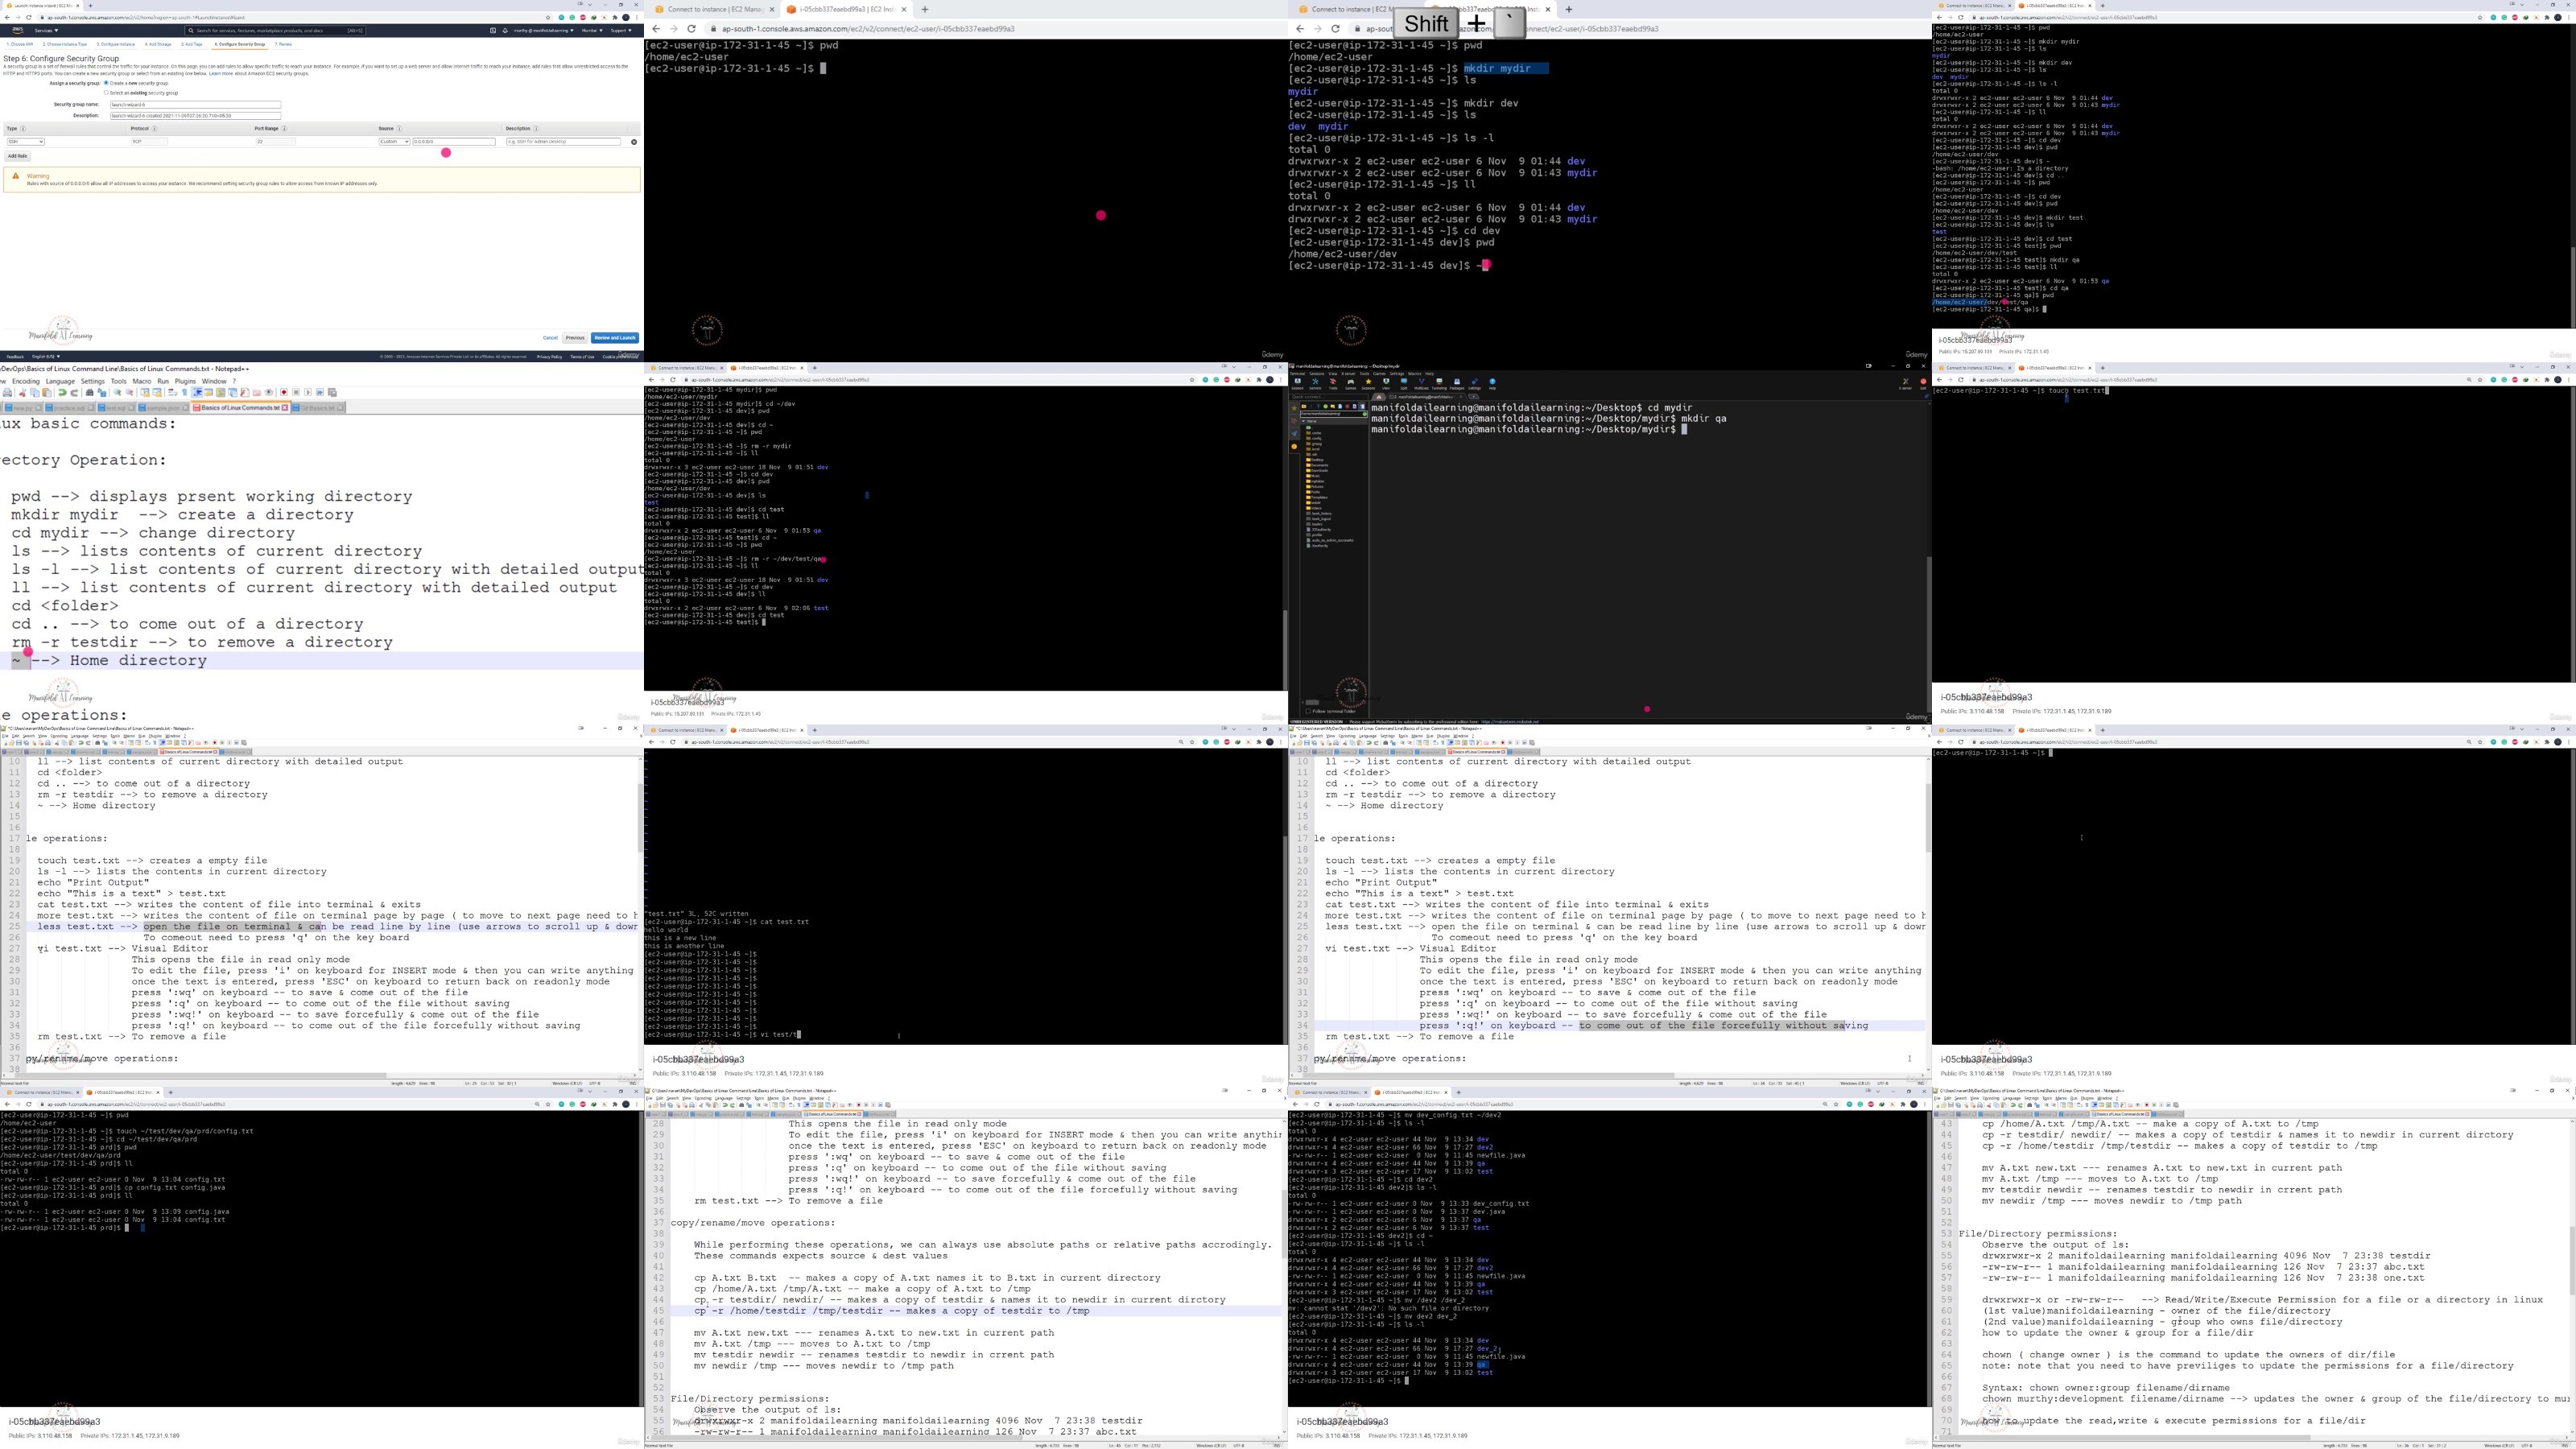
Task: Click MobaXterm MultiExec toolbar icon
Action: 1422,384
